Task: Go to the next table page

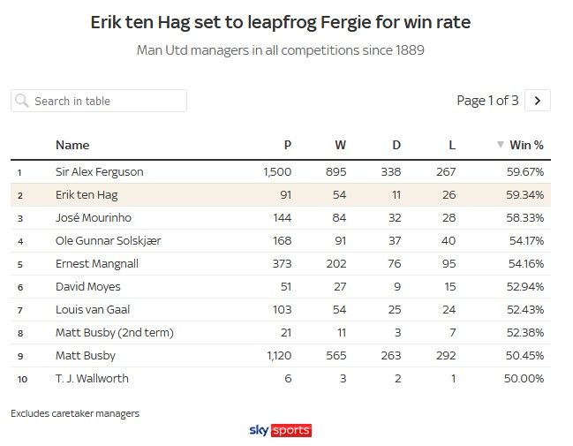Action: [538, 101]
